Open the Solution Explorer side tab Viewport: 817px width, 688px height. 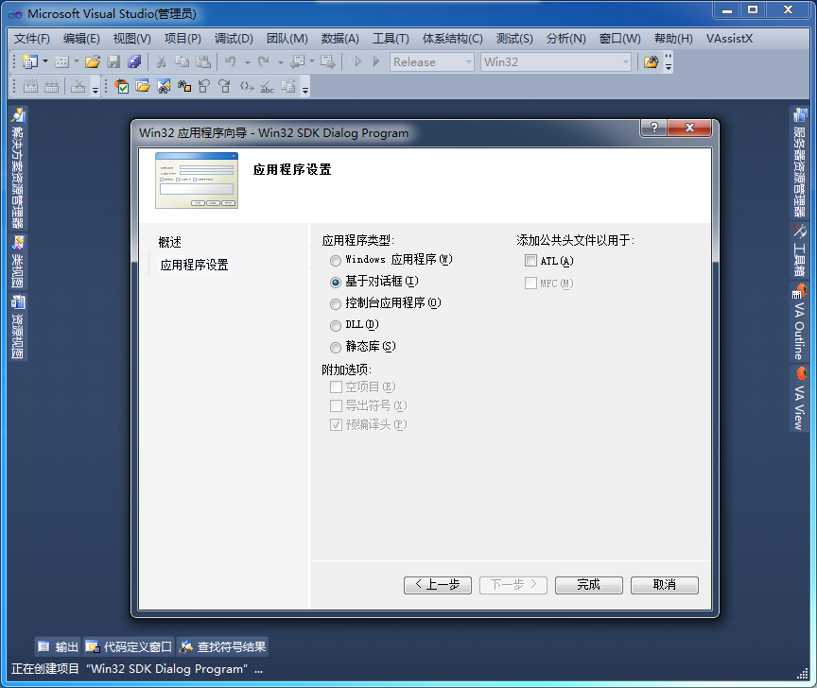(18, 168)
